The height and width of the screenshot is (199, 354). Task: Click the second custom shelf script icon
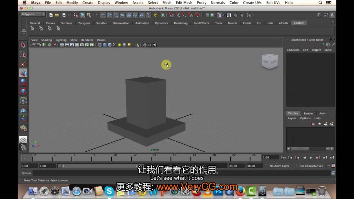point(41,29)
